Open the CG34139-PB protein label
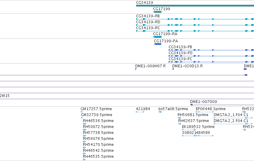Screen dimensions: 254x161 pyautogui.click(x=180, y=47)
